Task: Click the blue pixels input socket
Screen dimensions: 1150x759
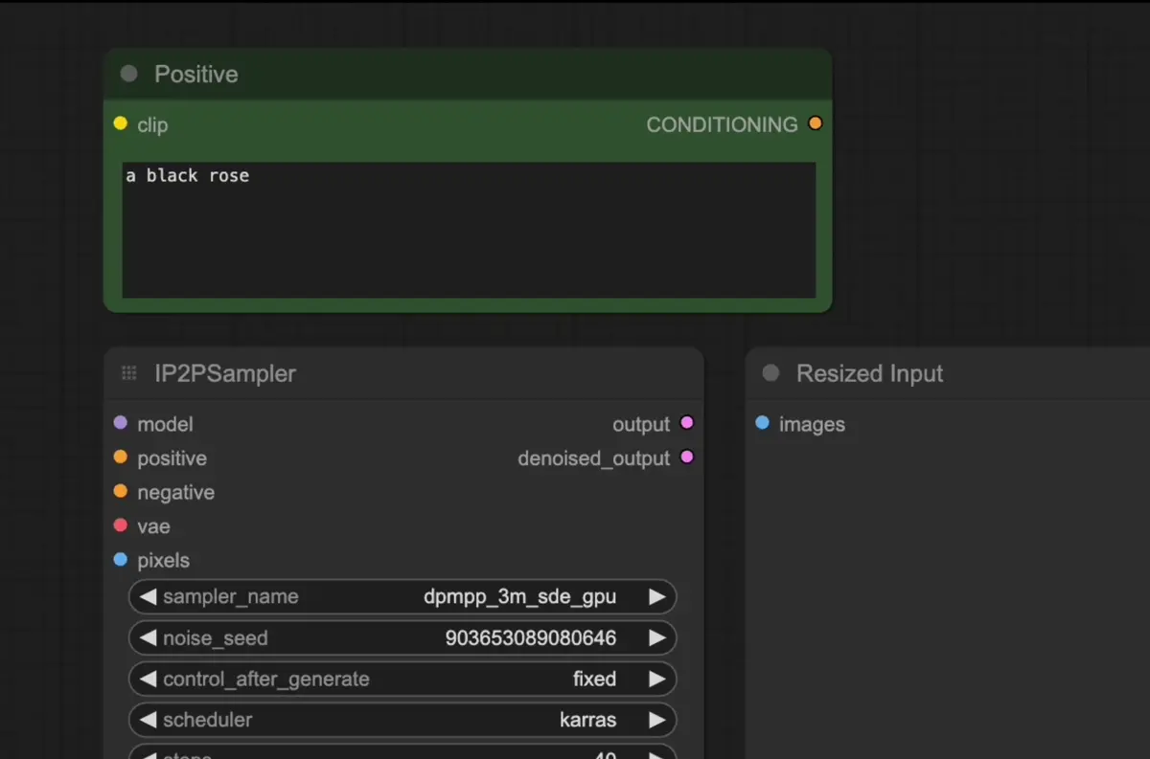Action: tap(120, 560)
